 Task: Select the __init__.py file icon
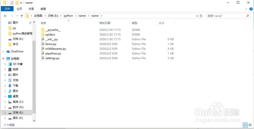(43, 39)
